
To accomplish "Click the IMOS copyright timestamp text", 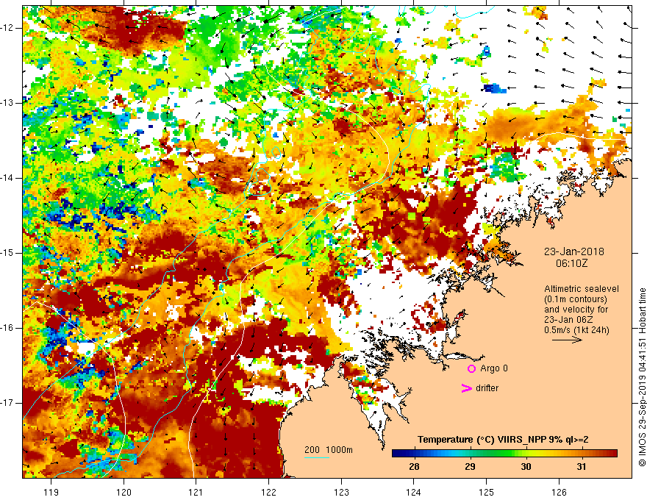I will coord(642,377).
